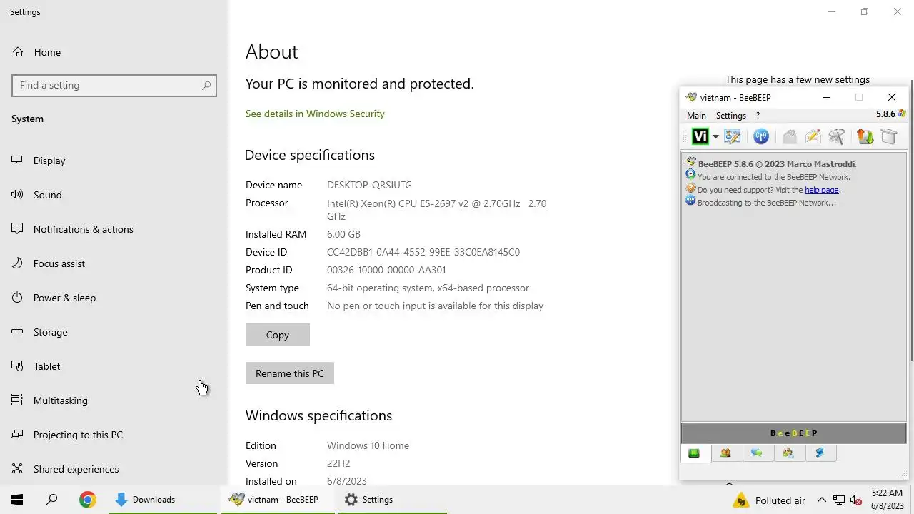Open the status dropdown arrow beside Vi avatar
The image size is (914, 514).
point(715,137)
